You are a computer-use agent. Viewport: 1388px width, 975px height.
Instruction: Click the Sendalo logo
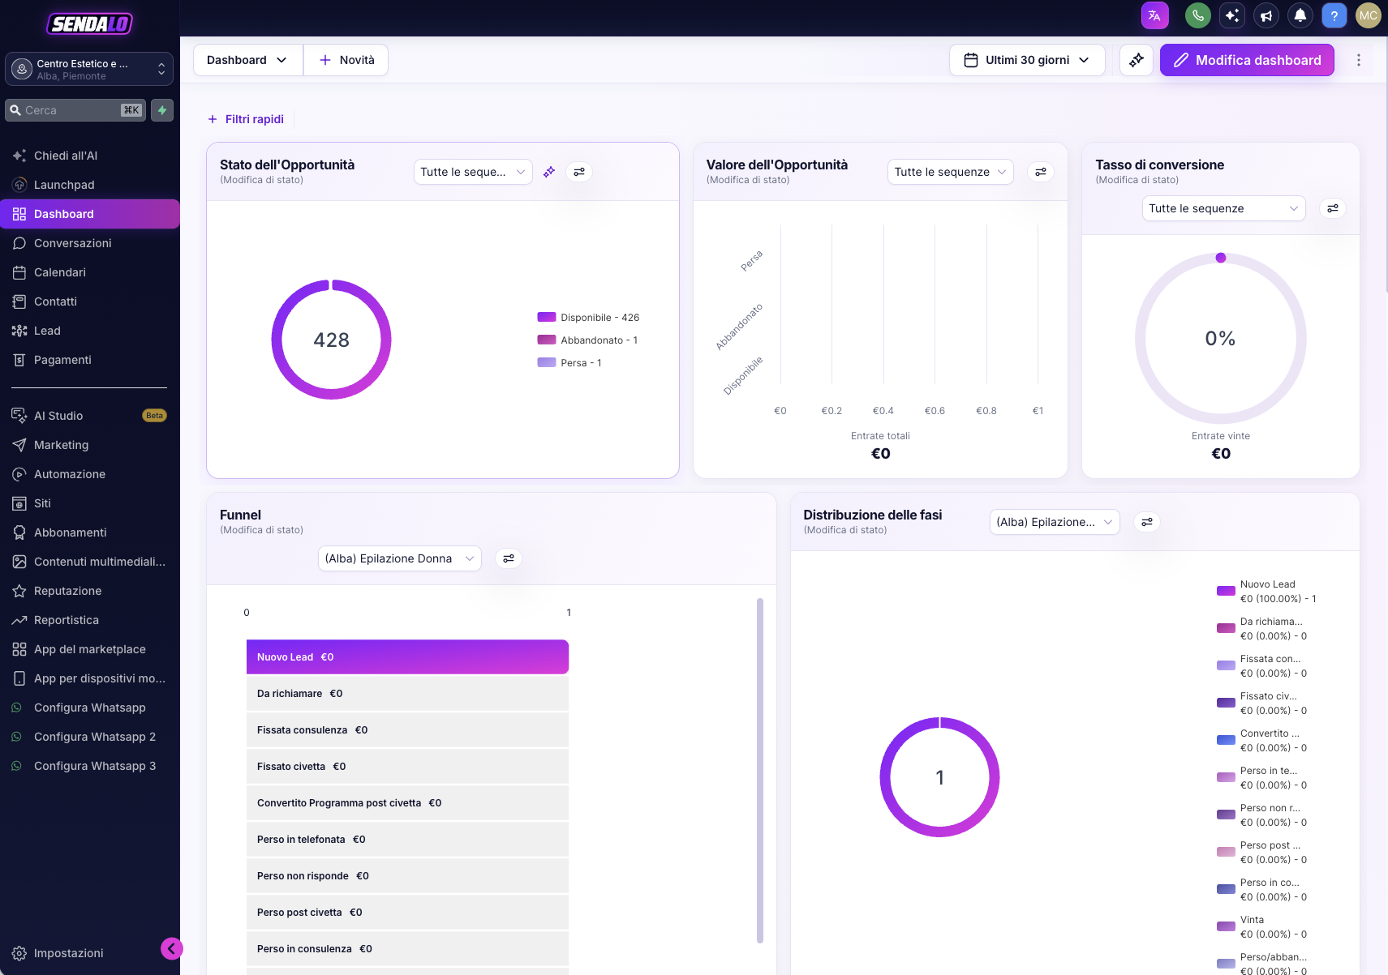tap(90, 24)
